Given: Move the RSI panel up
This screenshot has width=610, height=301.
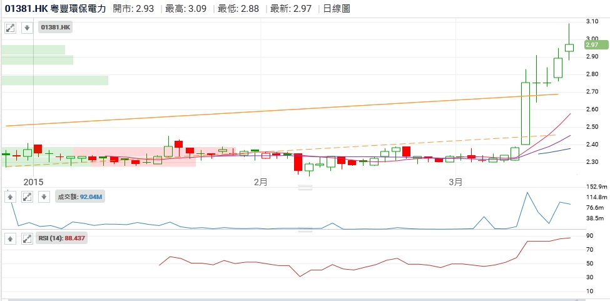Looking at the screenshot, I should coord(11,238).
